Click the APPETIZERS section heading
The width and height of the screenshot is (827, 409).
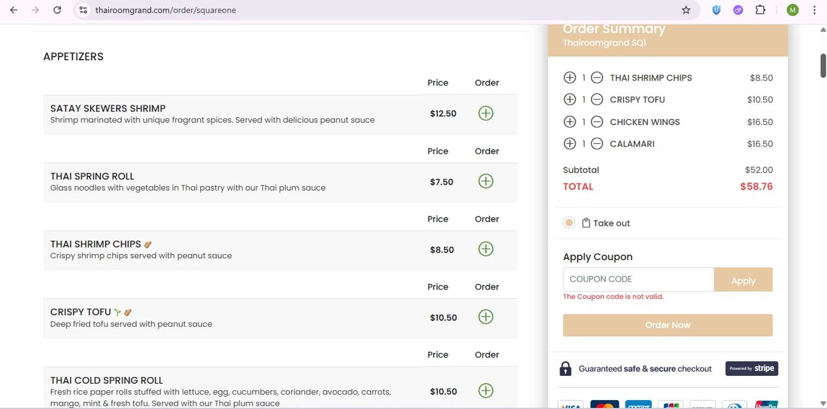coord(73,57)
